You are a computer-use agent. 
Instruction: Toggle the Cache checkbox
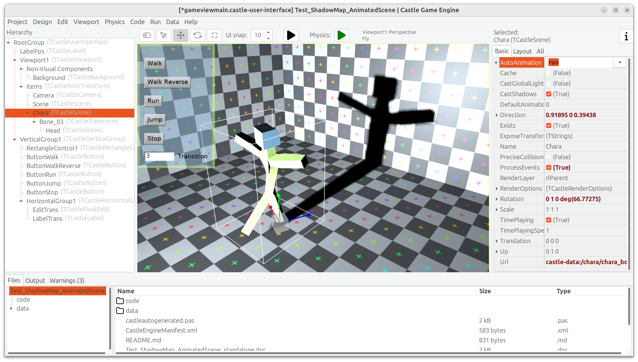click(549, 73)
